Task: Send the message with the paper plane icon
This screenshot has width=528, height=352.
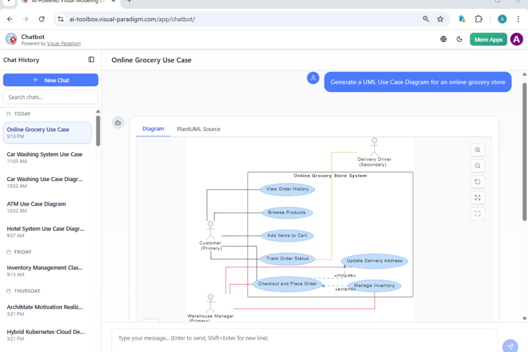Action: [510, 345]
